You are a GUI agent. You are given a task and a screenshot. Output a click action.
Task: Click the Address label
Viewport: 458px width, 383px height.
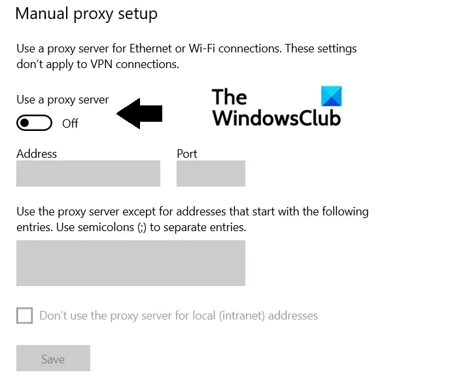click(x=37, y=154)
